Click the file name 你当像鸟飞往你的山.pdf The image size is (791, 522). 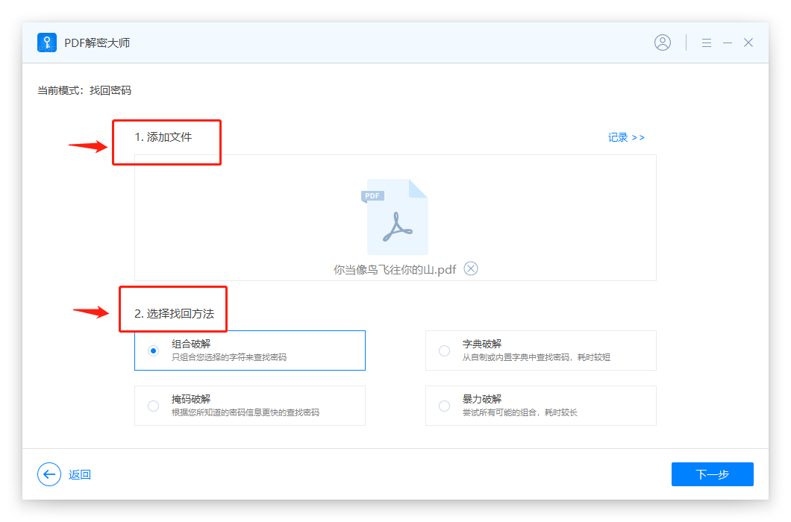click(x=395, y=269)
